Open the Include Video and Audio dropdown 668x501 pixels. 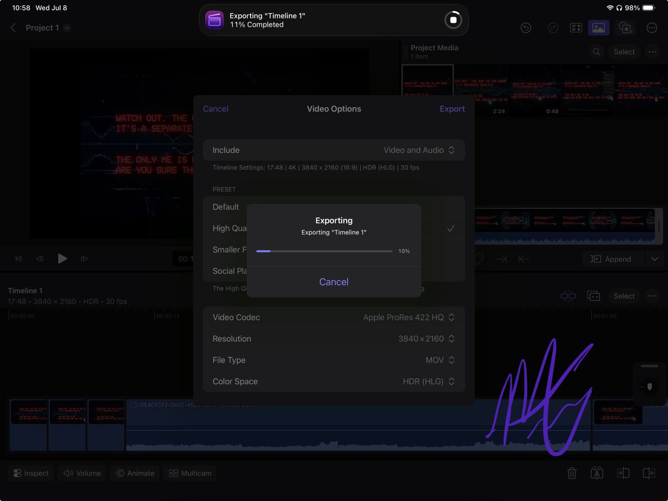coord(334,150)
